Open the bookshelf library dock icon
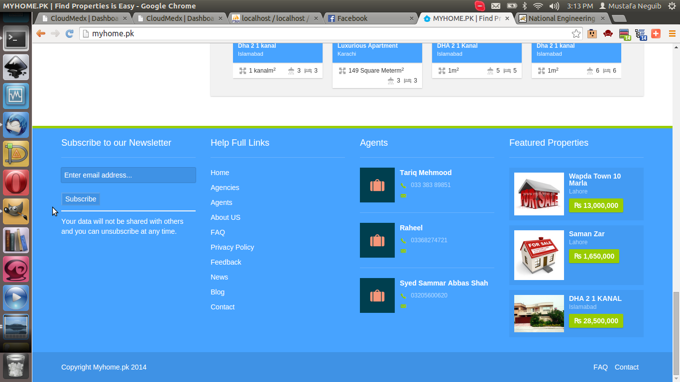Image resolution: width=680 pixels, height=382 pixels. click(16, 240)
